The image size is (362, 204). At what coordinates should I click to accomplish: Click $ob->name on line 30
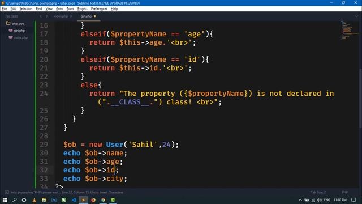click(104, 153)
